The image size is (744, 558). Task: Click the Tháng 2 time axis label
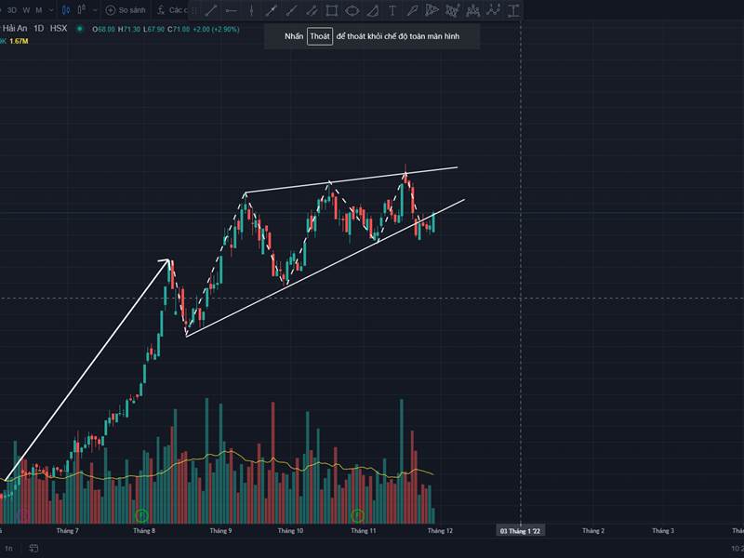[x=593, y=530]
